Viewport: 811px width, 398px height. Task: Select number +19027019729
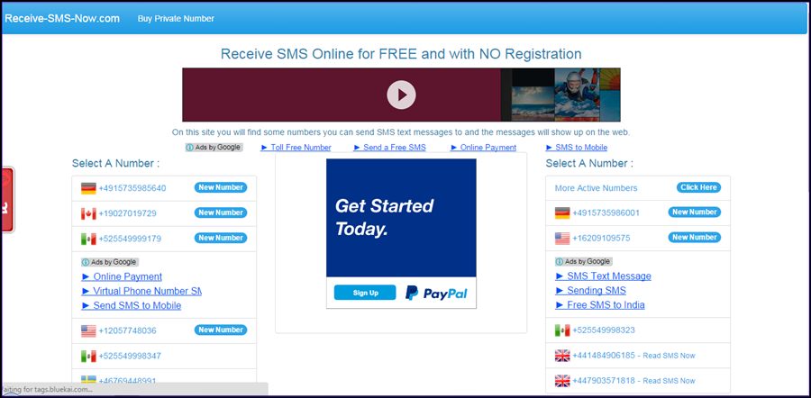128,213
